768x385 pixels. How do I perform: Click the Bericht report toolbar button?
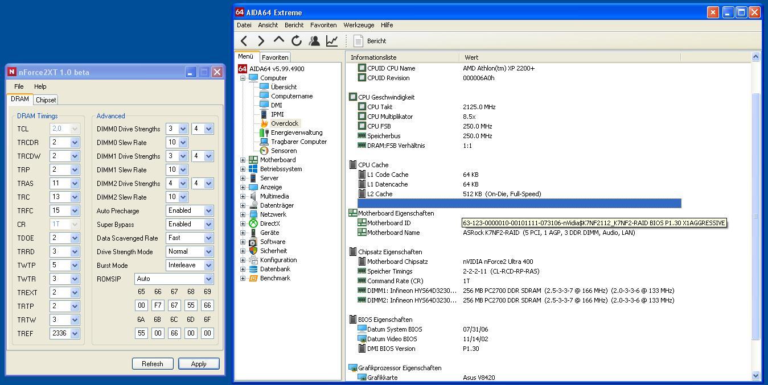click(370, 41)
